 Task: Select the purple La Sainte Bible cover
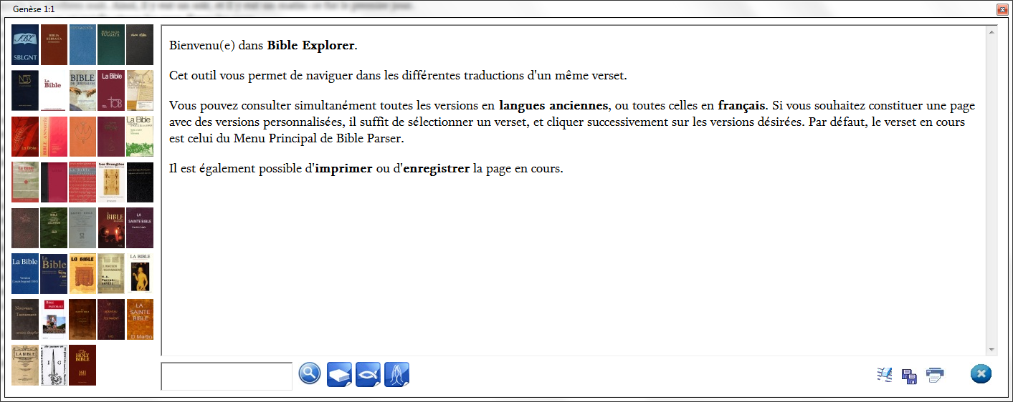point(140,228)
